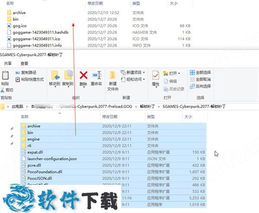The image size is (259, 213).
Task: Click the chevron before 解锁补丁 in the address bar
Action: click(x=136, y=106)
